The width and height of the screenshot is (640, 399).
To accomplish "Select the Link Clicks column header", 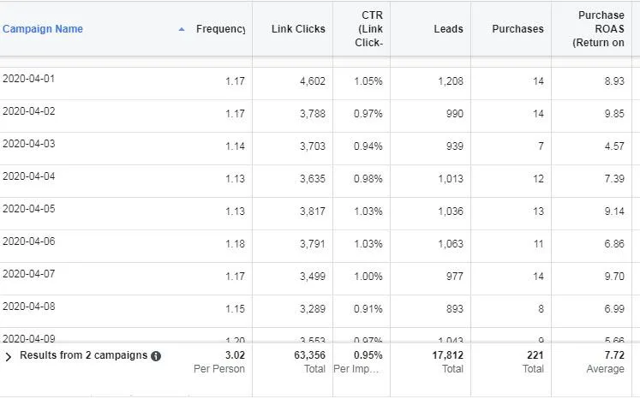I will 298,29.
